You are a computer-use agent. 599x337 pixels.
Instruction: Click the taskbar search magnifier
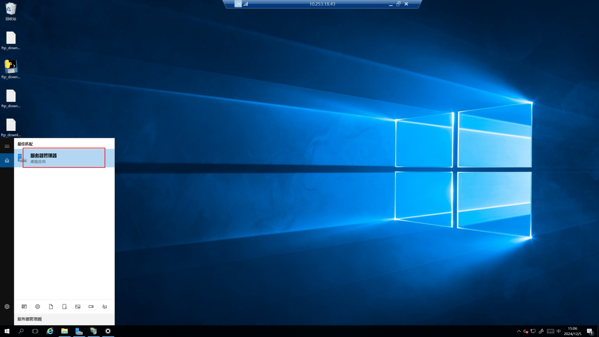[x=21, y=331]
